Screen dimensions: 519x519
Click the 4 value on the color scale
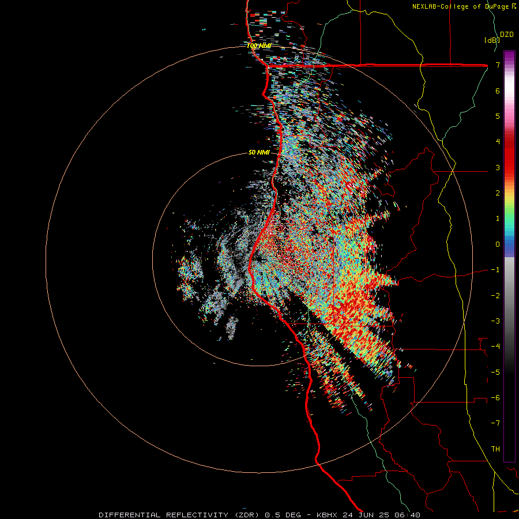(x=498, y=142)
